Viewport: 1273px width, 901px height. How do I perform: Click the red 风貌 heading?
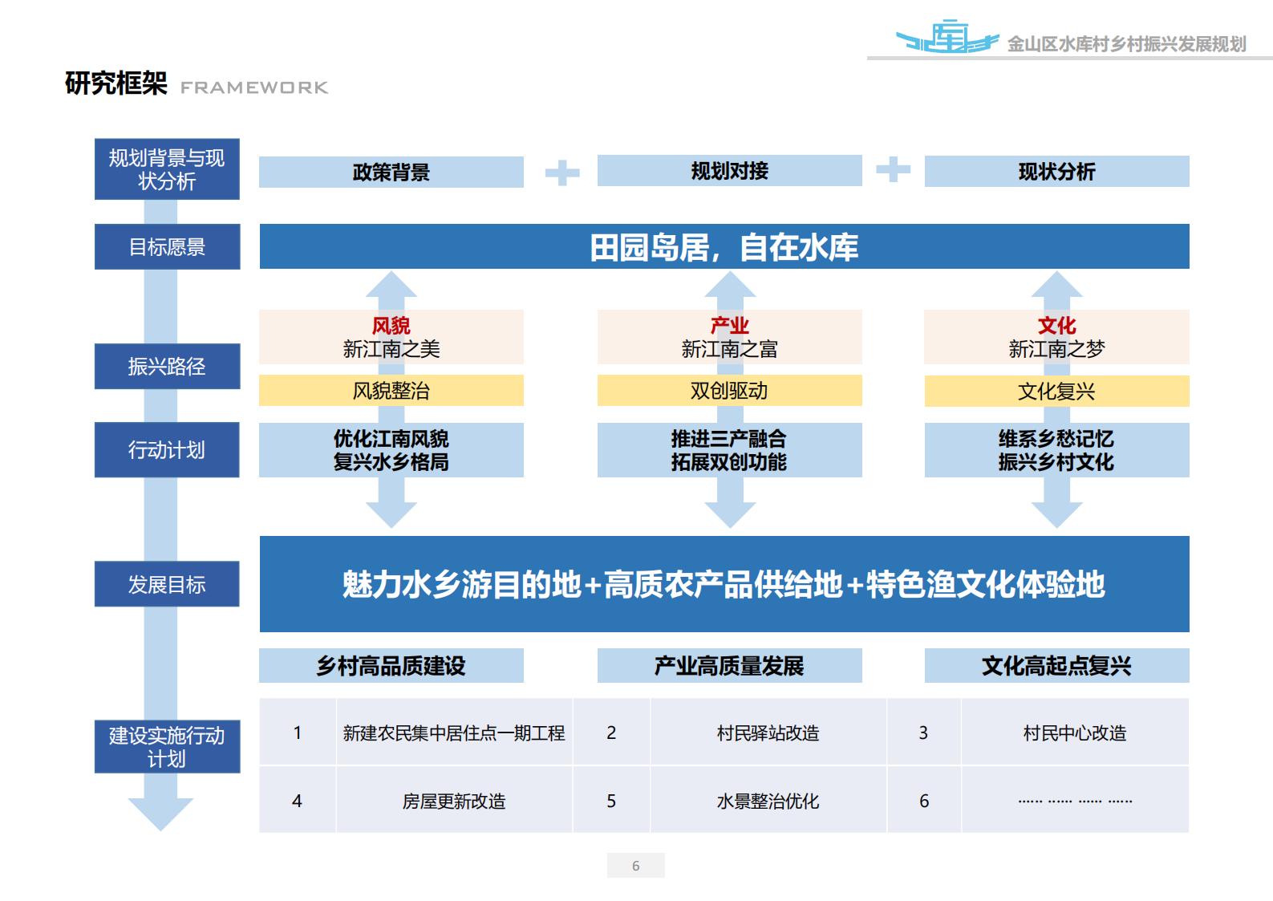click(x=391, y=325)
